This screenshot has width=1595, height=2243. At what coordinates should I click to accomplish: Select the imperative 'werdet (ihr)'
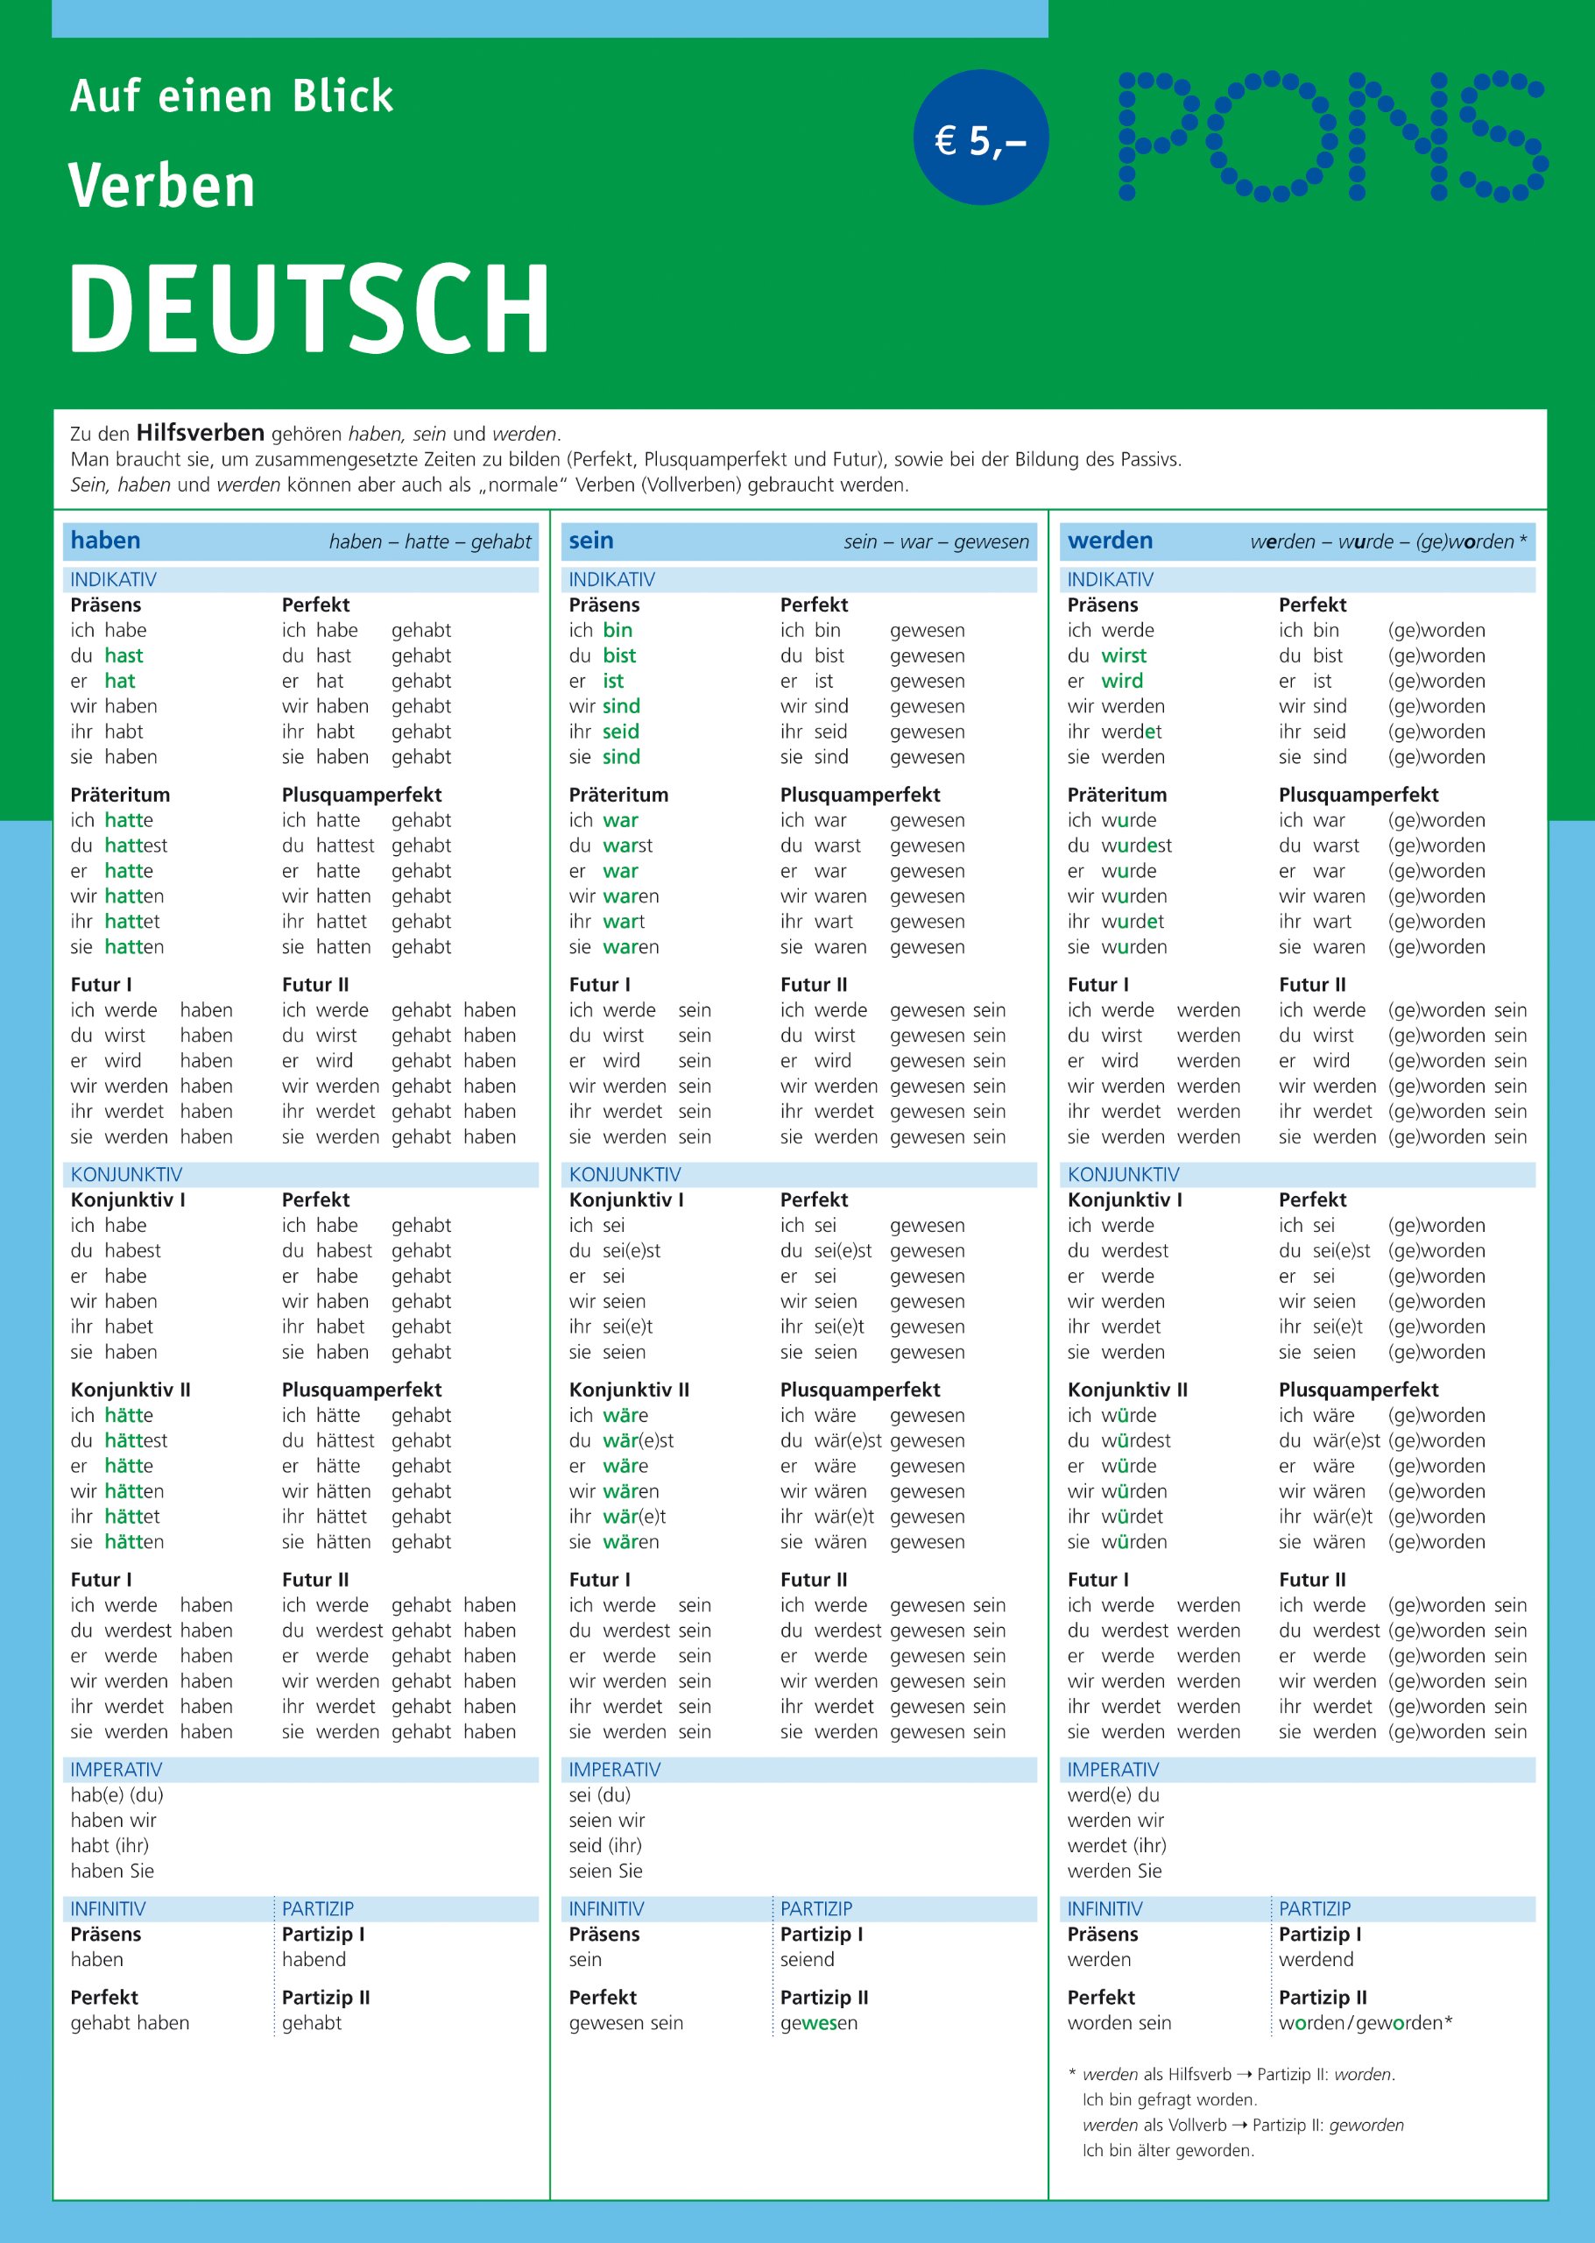[1117, 1846]
